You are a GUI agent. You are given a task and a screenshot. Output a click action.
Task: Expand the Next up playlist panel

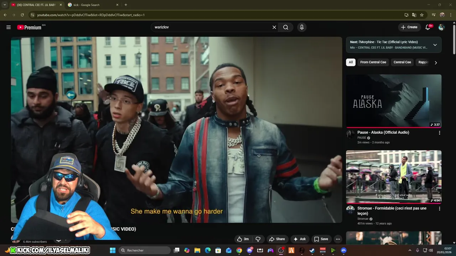[435, 45]
